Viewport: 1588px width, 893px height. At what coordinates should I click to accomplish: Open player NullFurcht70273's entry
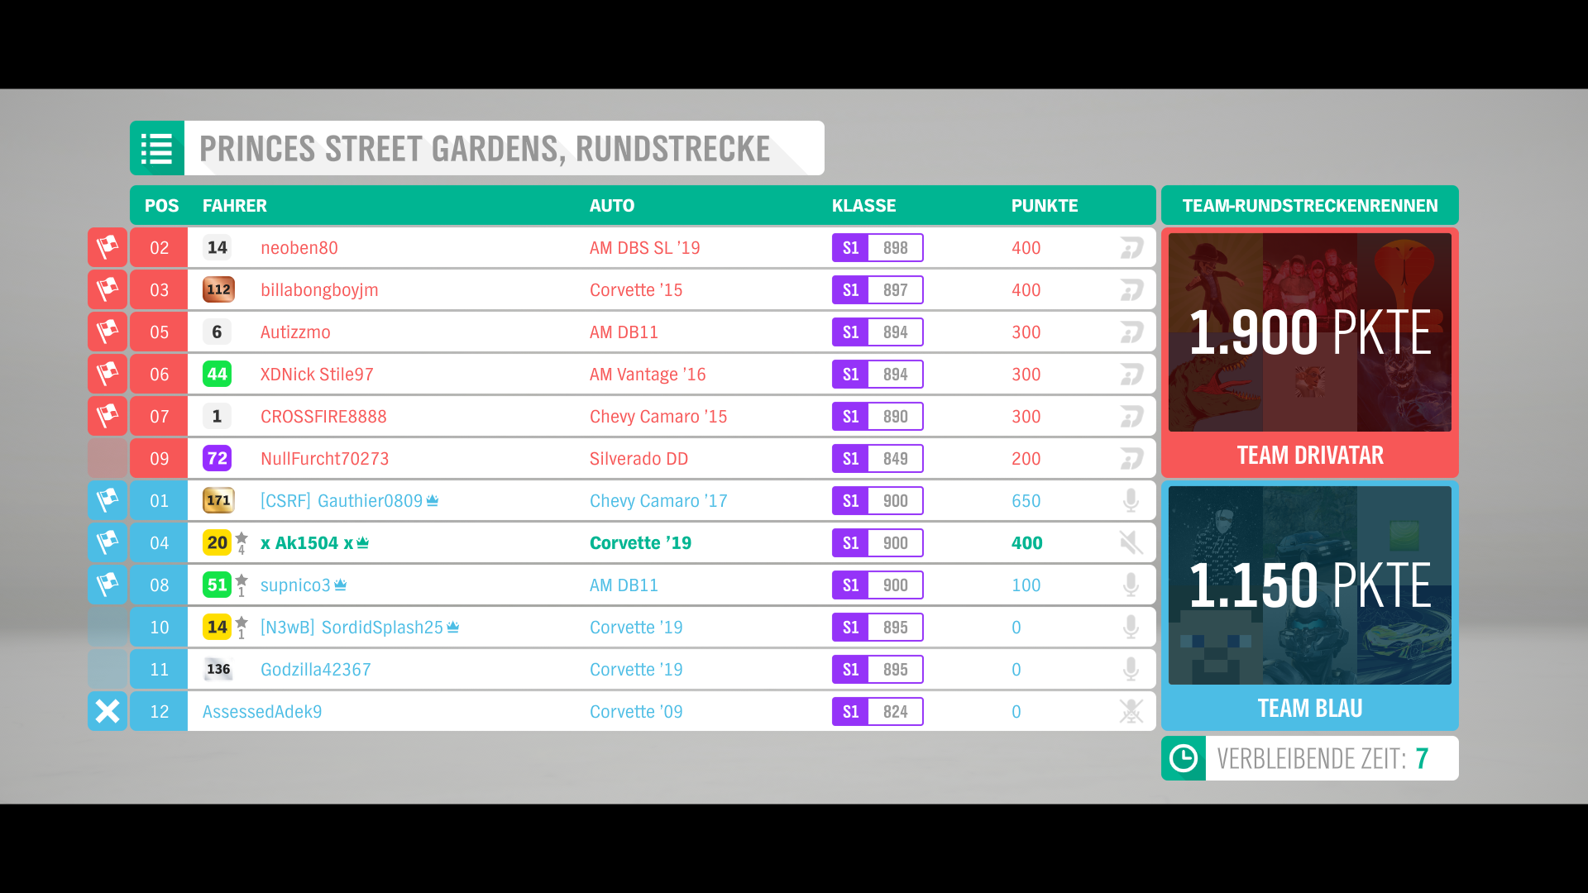(324, 459)
